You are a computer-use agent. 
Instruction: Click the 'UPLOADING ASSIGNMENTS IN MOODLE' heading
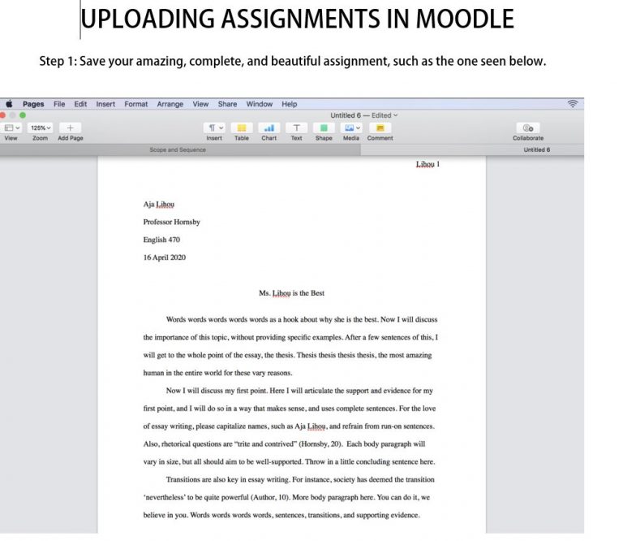pyautogui.click(x=297, y=19)
